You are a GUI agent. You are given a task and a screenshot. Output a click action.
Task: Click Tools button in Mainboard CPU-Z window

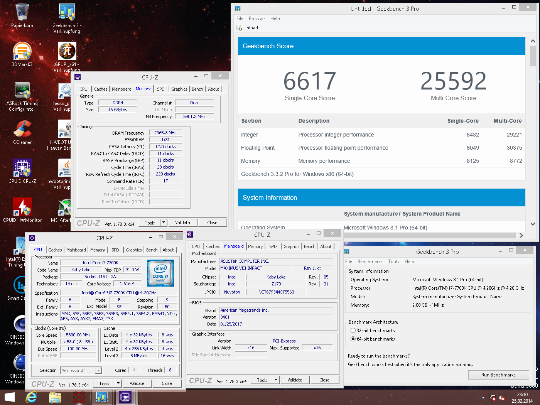click(262, 380)
